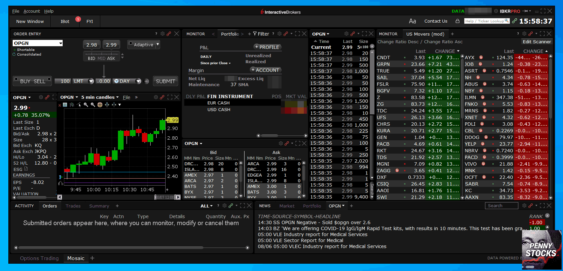Select the BUY radio option
563x271 pixels.
(16, 79)
